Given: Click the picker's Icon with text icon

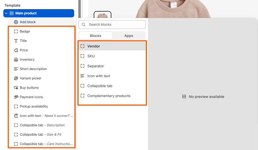Looking at the screenshot, I should click(x=82, y=76).
